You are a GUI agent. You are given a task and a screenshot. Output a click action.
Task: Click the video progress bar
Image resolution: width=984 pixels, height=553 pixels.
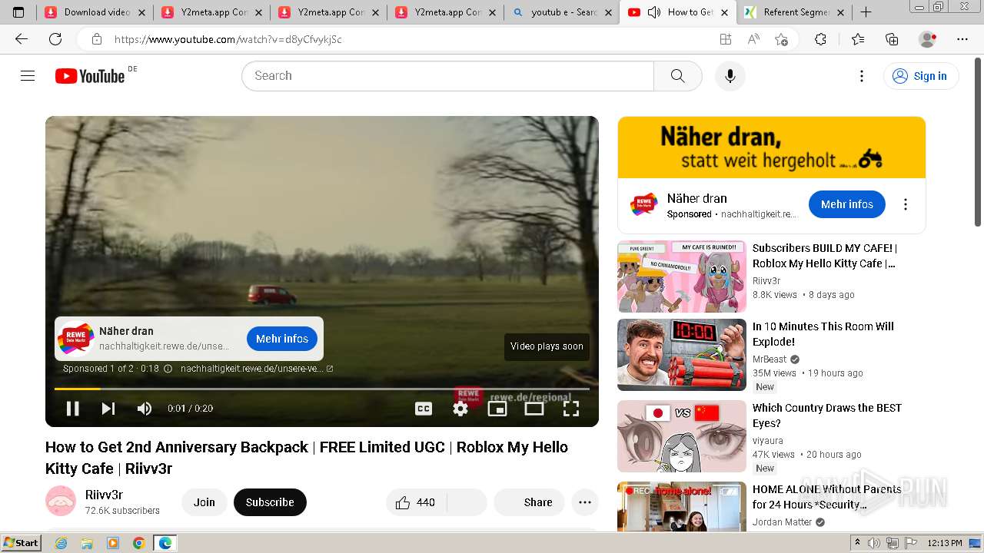[x=321, y=389]
